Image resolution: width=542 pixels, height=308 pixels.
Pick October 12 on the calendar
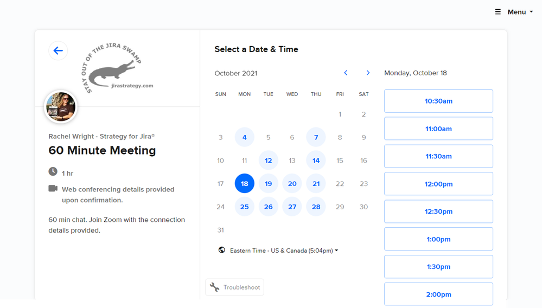pos(268,161)
